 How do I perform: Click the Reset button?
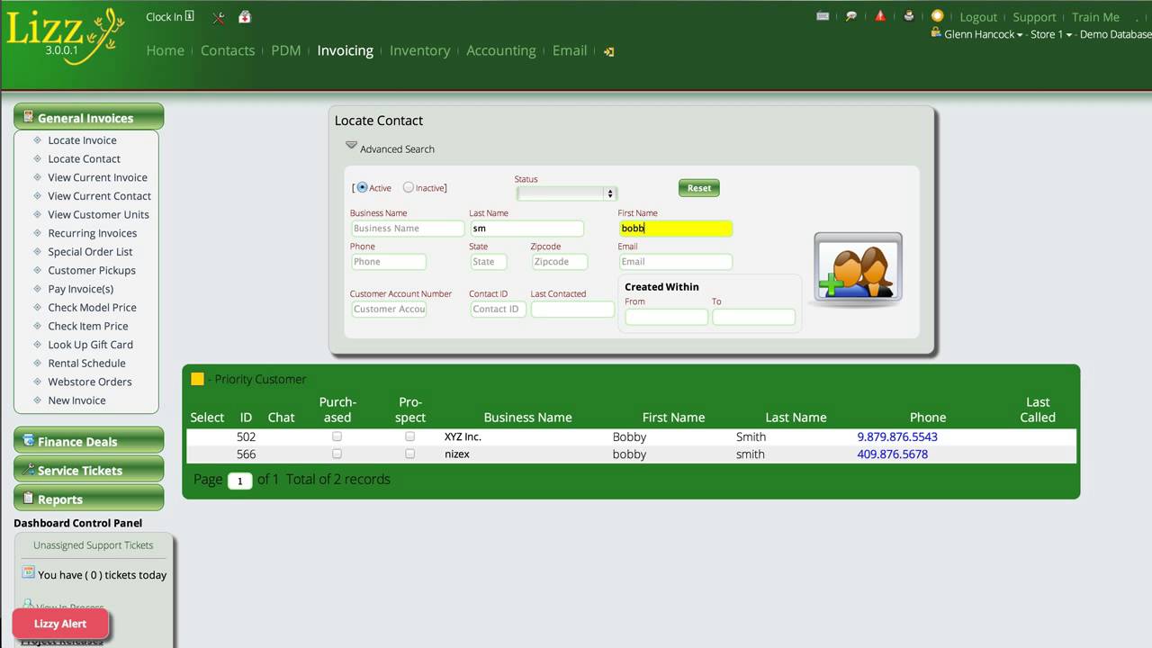[x=699, y=187]
